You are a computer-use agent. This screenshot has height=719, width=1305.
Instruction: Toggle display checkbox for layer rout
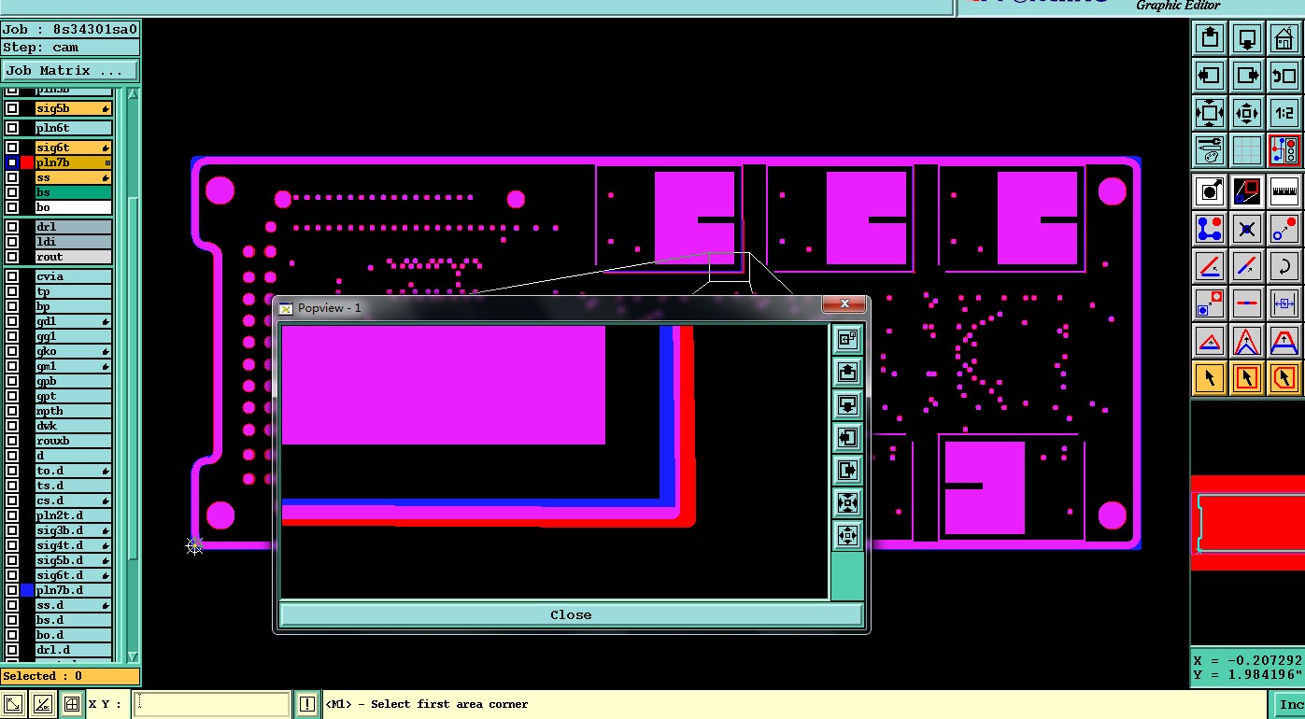coord(12,257)
